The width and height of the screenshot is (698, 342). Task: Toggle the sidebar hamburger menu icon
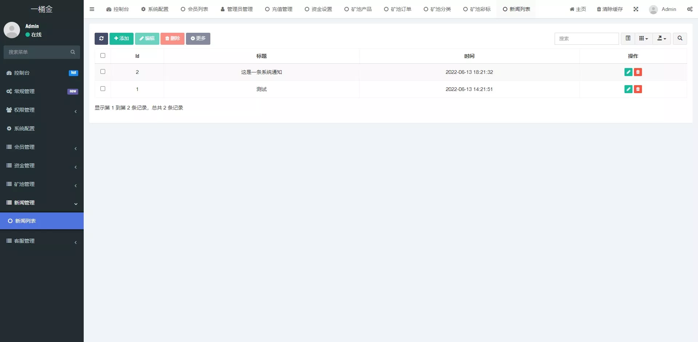pos(92,9)
